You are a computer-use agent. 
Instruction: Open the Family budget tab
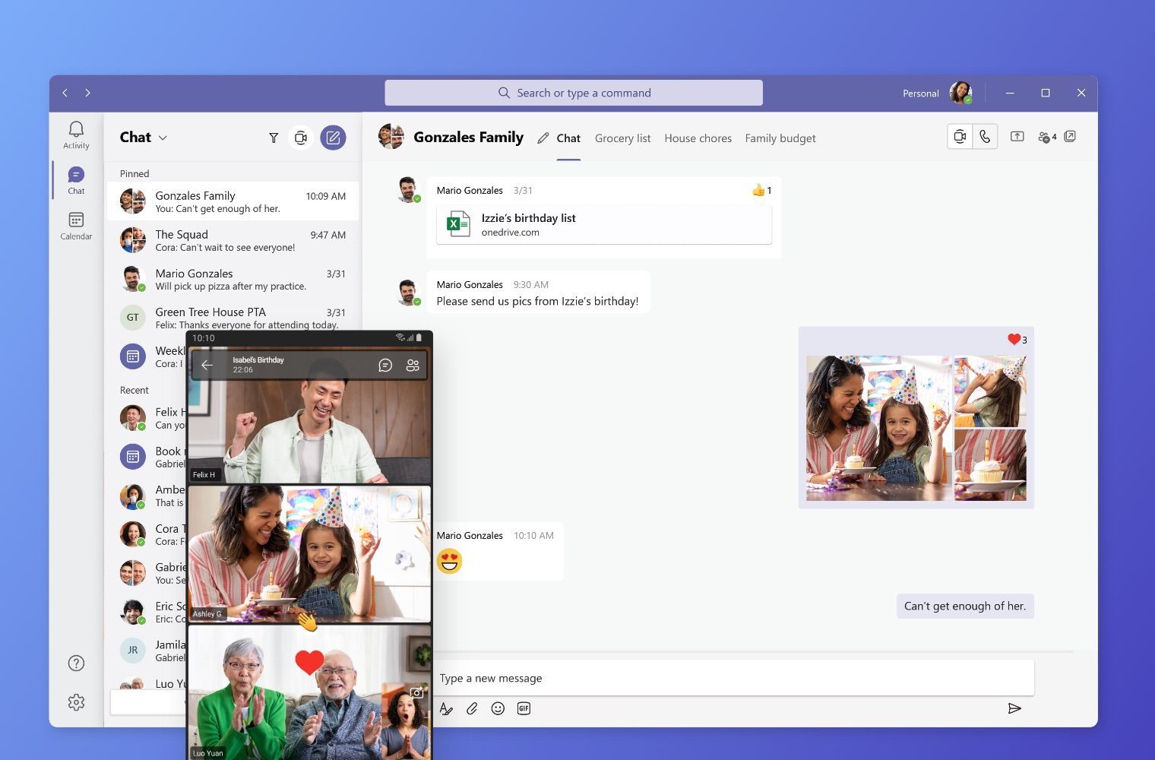[780, 138]
